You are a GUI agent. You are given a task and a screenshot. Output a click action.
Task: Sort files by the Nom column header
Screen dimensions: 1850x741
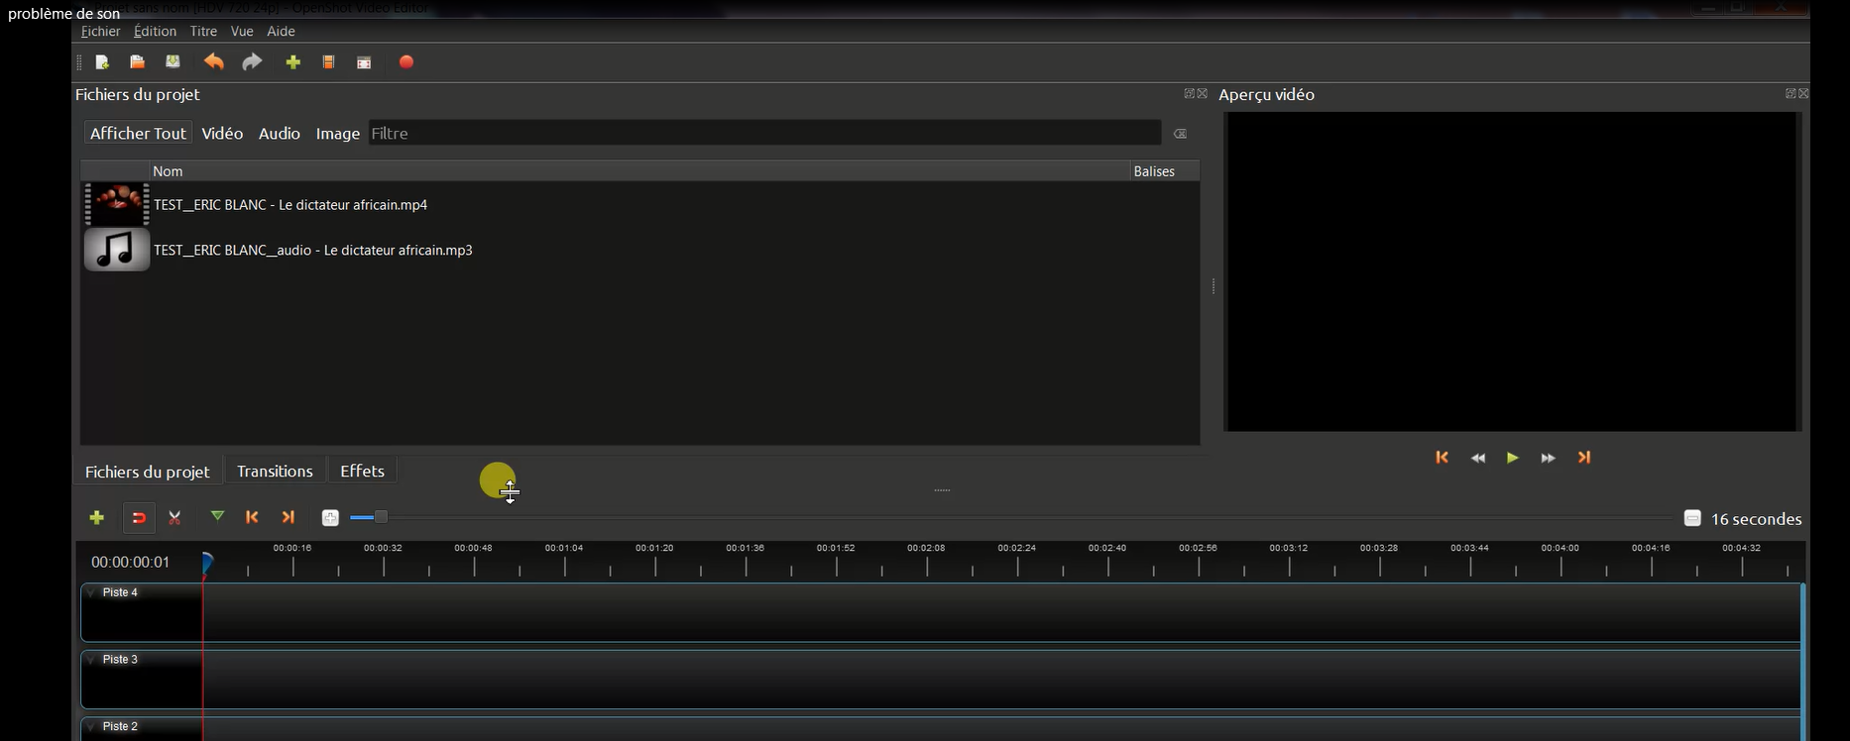point(639,171)
